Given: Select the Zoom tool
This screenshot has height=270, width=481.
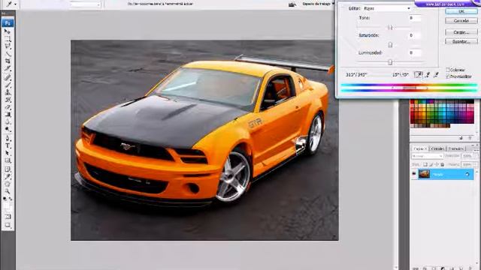Looking at the screenshot, I should click(8, 192).
